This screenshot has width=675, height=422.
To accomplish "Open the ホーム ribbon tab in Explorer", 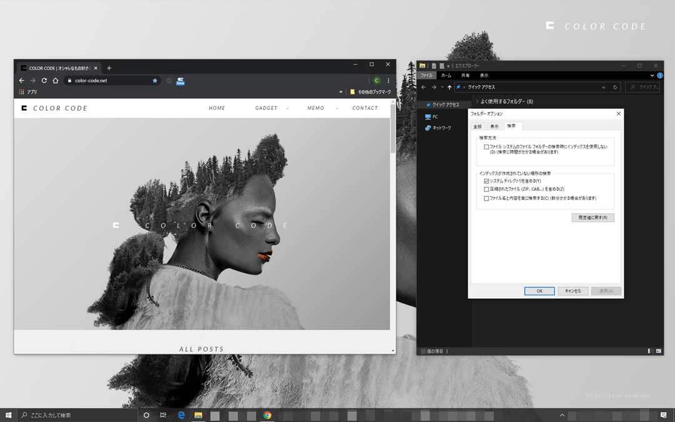I will click(x=446, y=76).
